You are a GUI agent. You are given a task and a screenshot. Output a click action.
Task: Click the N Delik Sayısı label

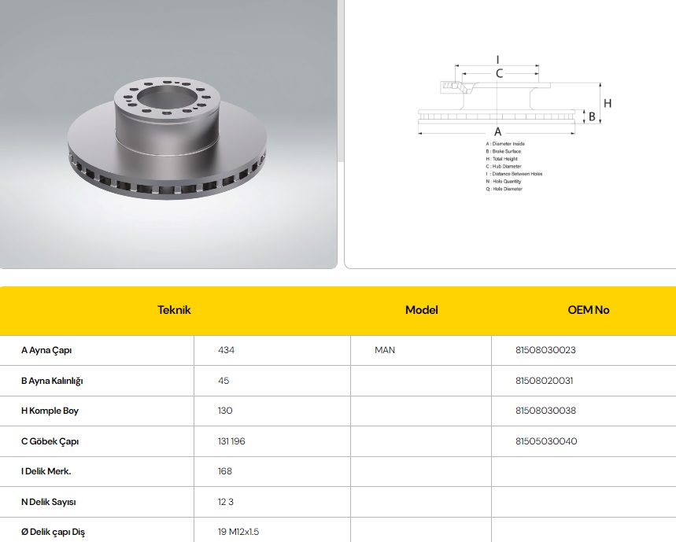point(48,502)
